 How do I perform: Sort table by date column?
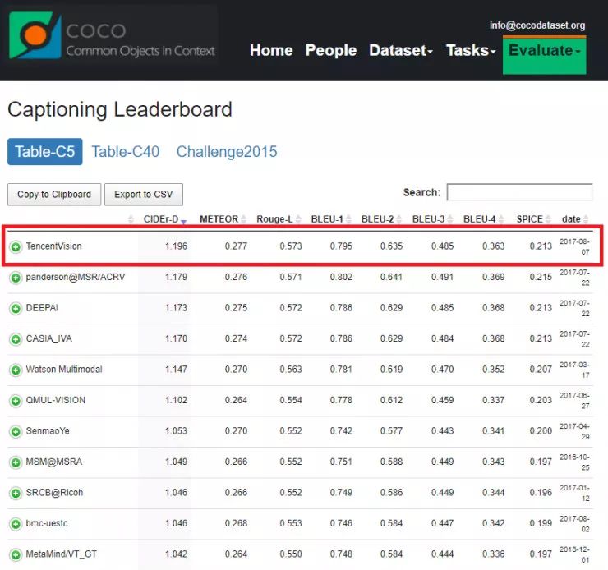pos(575,219)
